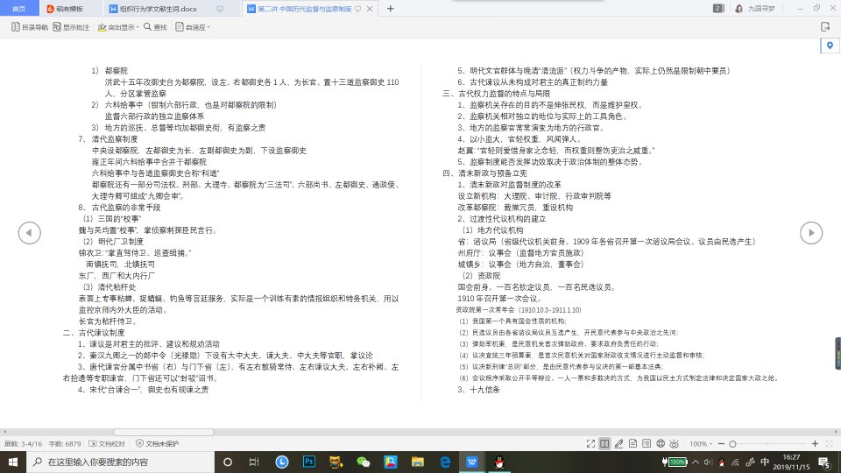This screenshot has height=473, width=841.
Task: Select the reading layout view icon
Action: pos(604,443)
